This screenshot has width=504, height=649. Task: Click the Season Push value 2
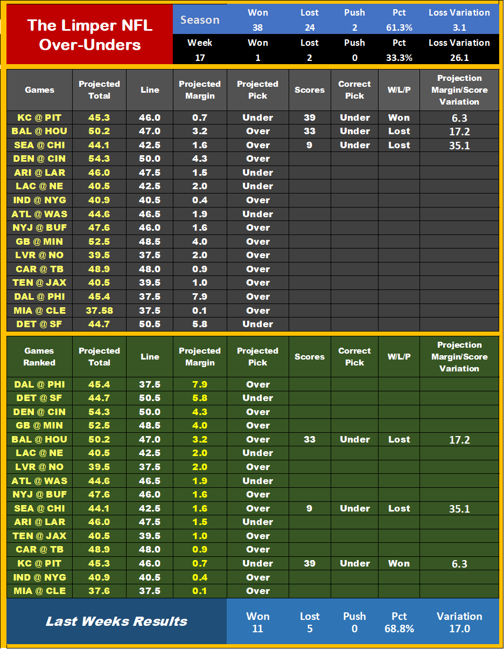[x=354, y=27]
